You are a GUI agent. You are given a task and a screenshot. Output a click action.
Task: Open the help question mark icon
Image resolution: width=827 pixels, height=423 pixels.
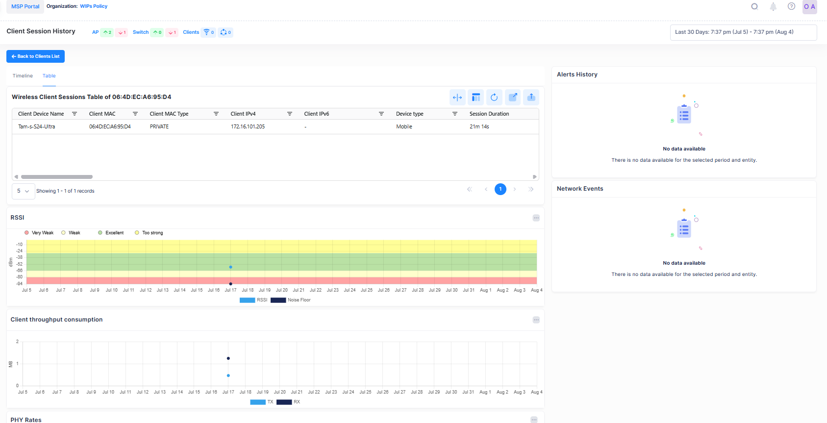791,6
